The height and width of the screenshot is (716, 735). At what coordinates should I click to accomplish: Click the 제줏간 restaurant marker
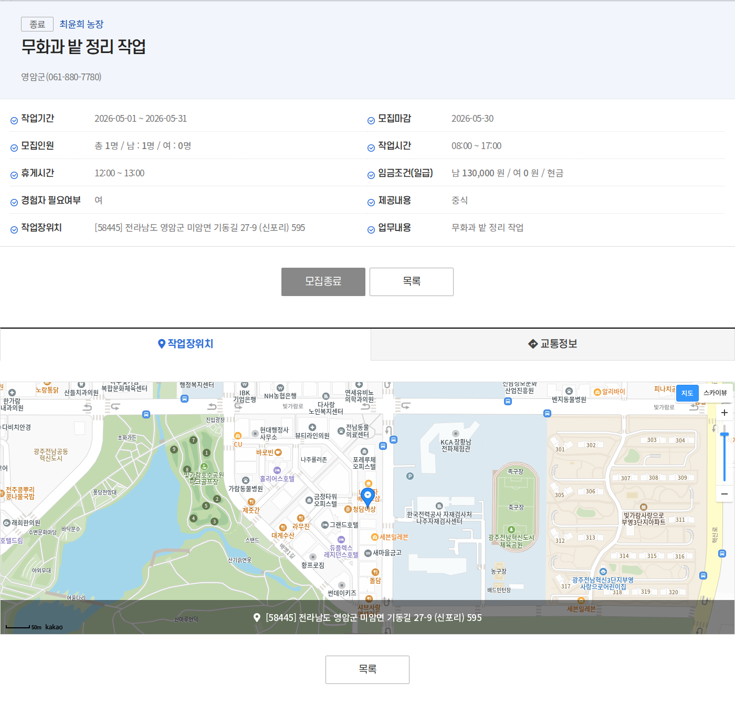[251, 502]
